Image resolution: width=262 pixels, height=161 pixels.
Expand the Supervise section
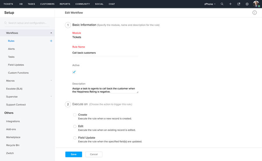pos(51,97)
